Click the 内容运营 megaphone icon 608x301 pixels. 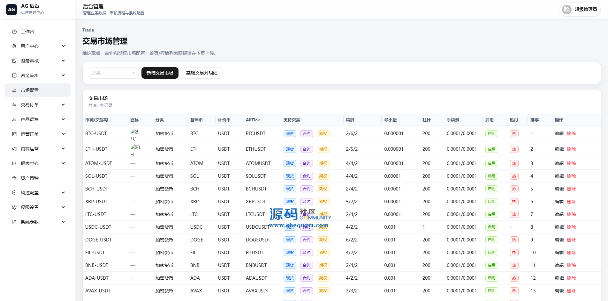click(14, 149)
